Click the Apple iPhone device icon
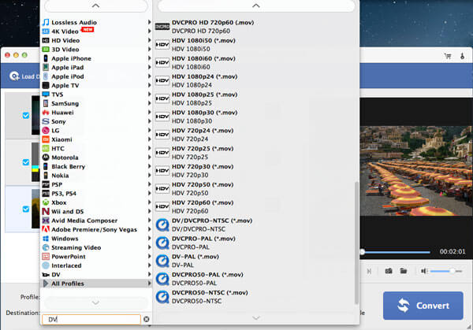This screenshot has height=330, width=473. [x=46, y=58]
